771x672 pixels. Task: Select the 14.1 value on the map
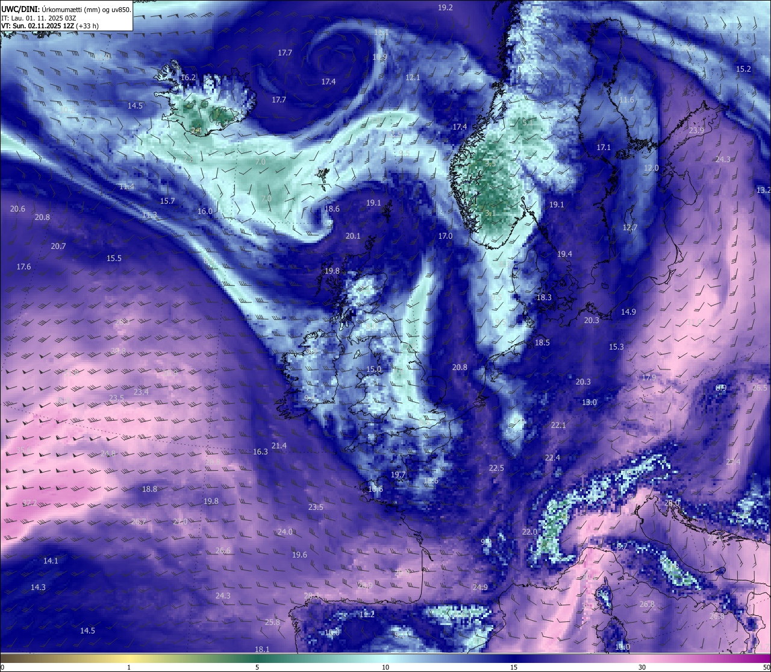(x=51, y=561)
